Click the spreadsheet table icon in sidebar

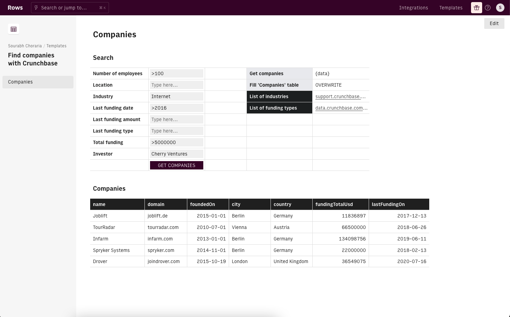pyautogui.click(x=14, y=29)
